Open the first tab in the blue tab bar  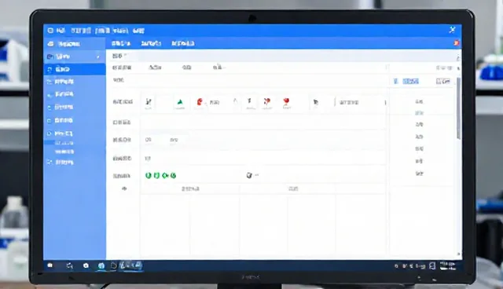(x=121, y=43)
